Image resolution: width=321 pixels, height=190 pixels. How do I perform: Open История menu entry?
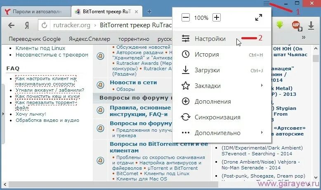click(x=222, y=54)
